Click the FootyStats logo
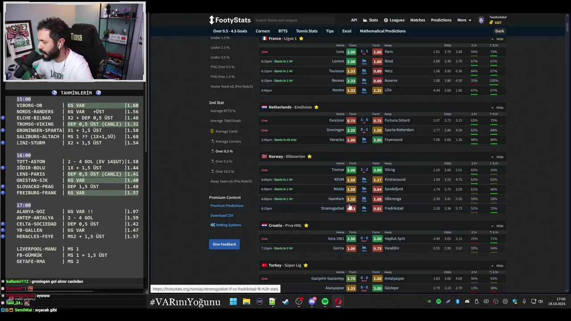The width and height of the screenshot is (571, 321). [x=230, y=20]
